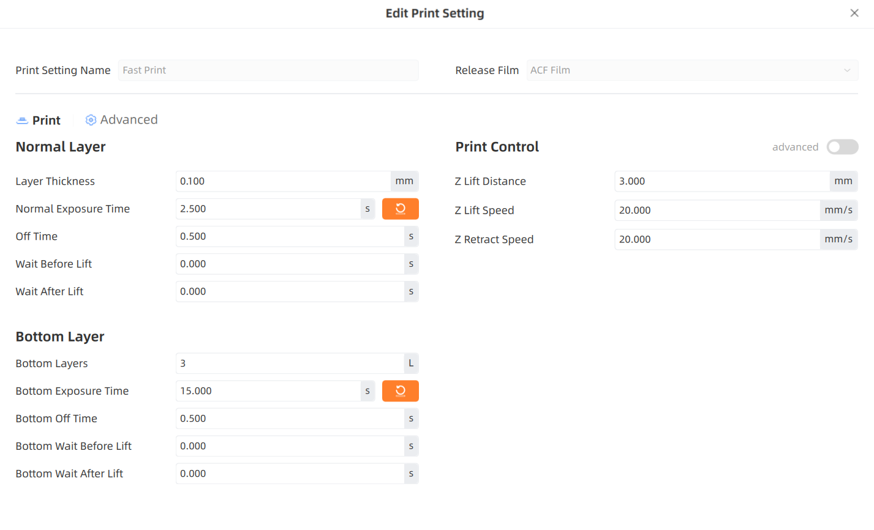Click the Off Time input field

tap(290, 236)
